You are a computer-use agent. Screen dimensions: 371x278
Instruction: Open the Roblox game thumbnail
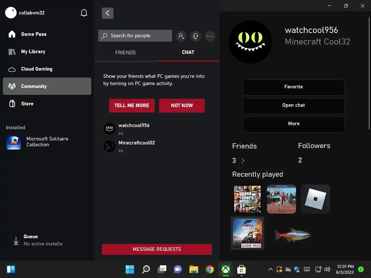click(316, 199)
